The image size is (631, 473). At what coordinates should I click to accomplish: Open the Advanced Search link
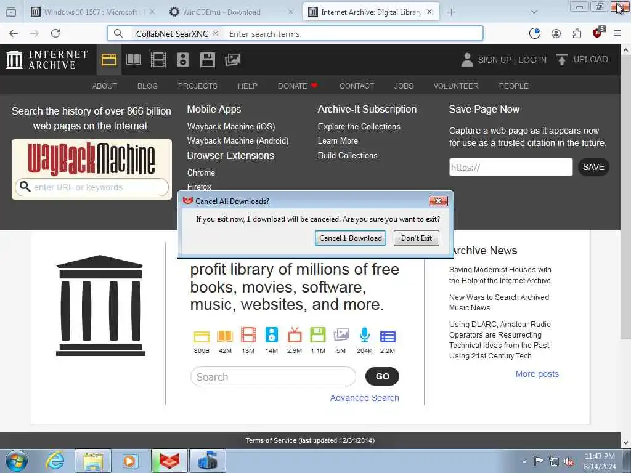coord(365,398)
